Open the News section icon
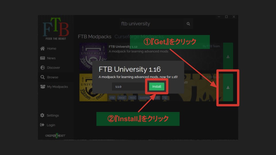 pyautogui.click(x=43, y=58)
